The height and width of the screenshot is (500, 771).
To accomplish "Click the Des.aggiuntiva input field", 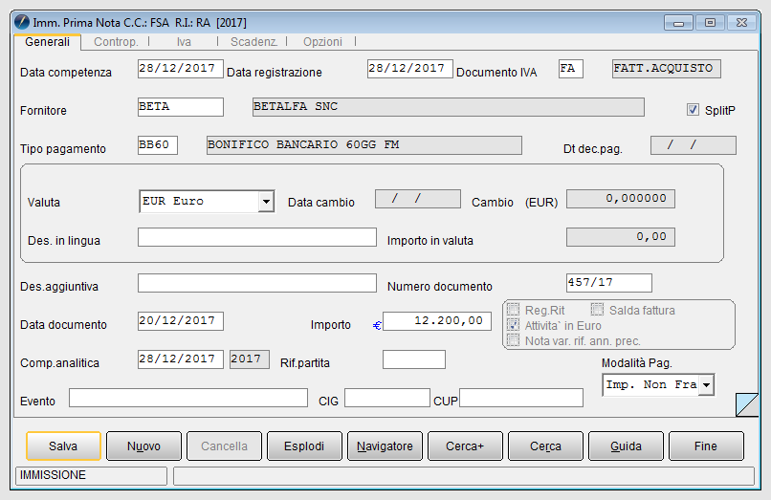I will [x=257, y=283].
